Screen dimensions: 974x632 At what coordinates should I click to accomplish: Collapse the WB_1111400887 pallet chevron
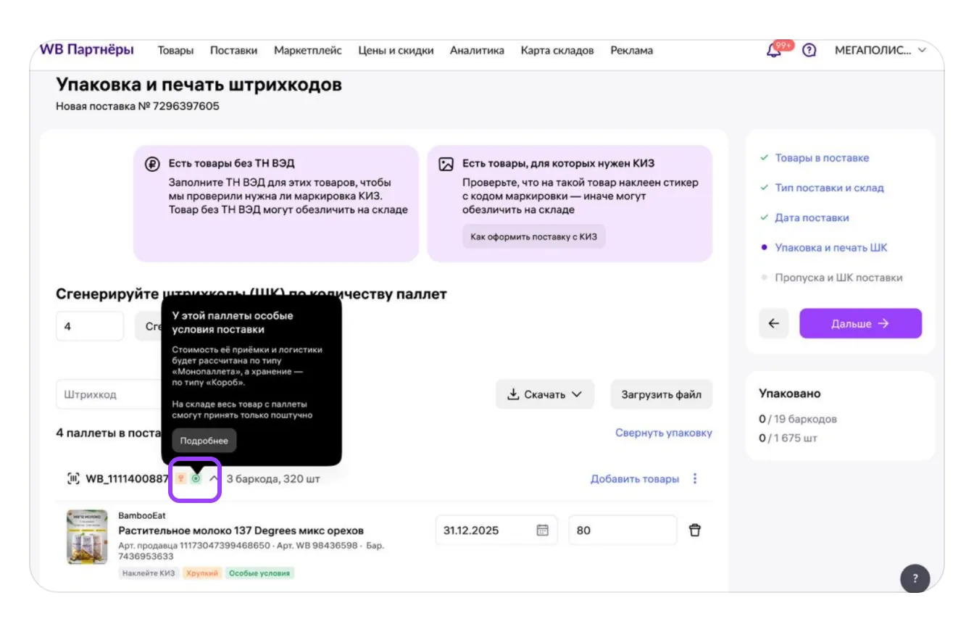[x=214, y=479]
